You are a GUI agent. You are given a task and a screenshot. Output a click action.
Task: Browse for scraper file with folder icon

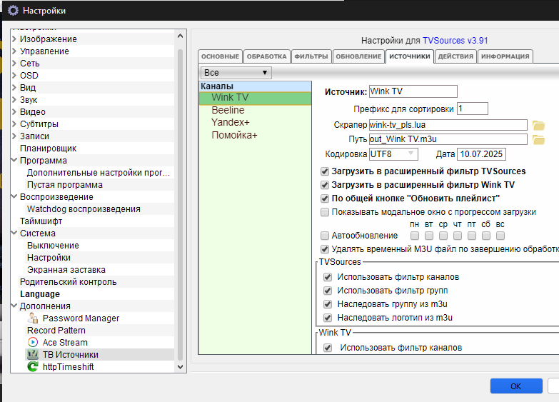[x=538, y=125]
